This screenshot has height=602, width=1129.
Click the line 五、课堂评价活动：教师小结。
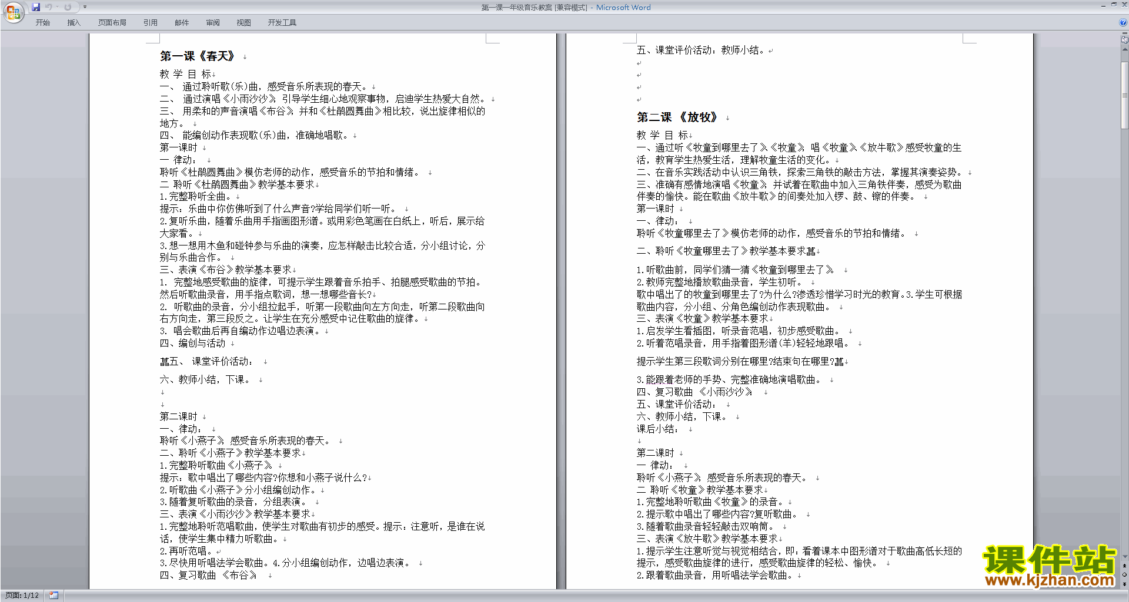pos(701,50)
